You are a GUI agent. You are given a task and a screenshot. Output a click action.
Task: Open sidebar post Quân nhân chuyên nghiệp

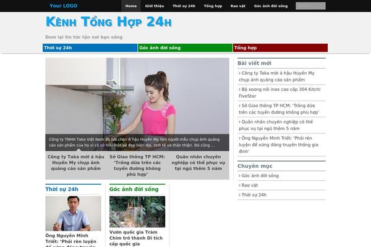pyautogui.click(x=276, y=125)
